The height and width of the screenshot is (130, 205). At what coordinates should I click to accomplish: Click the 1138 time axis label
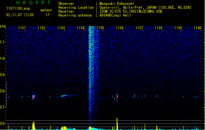coord(158,28)
